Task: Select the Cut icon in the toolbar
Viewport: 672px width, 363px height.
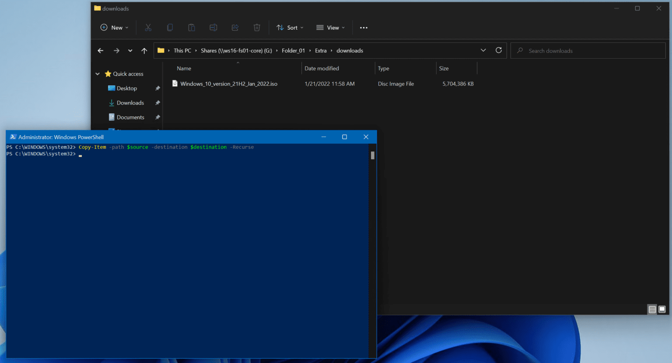Action: (x=148, y=27)
